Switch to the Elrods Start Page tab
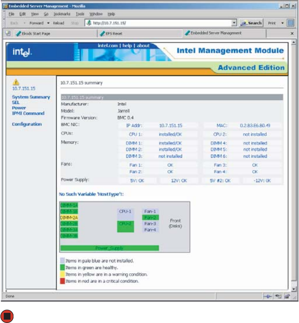 tap(55, 33)
